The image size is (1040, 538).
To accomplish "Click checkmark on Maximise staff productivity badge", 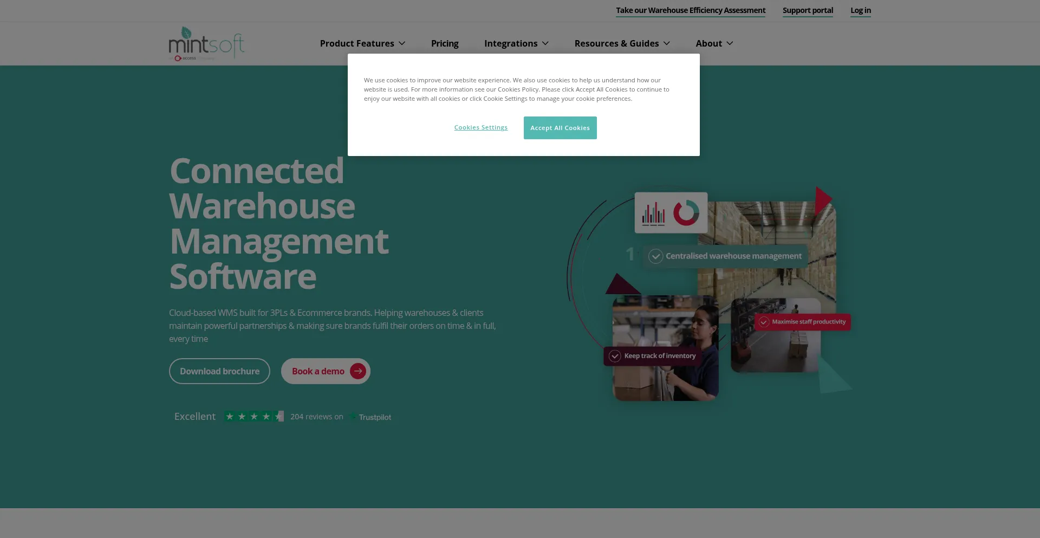I will [x=764, y=321].
